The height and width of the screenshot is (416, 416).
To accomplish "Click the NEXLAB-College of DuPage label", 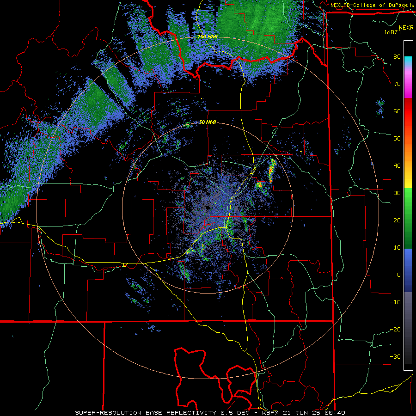I will (372, 5).
